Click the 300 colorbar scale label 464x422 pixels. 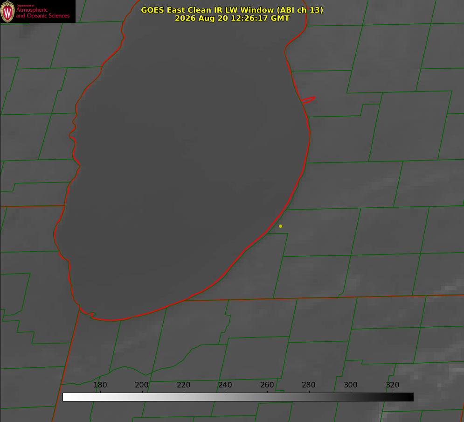(351, 385)
